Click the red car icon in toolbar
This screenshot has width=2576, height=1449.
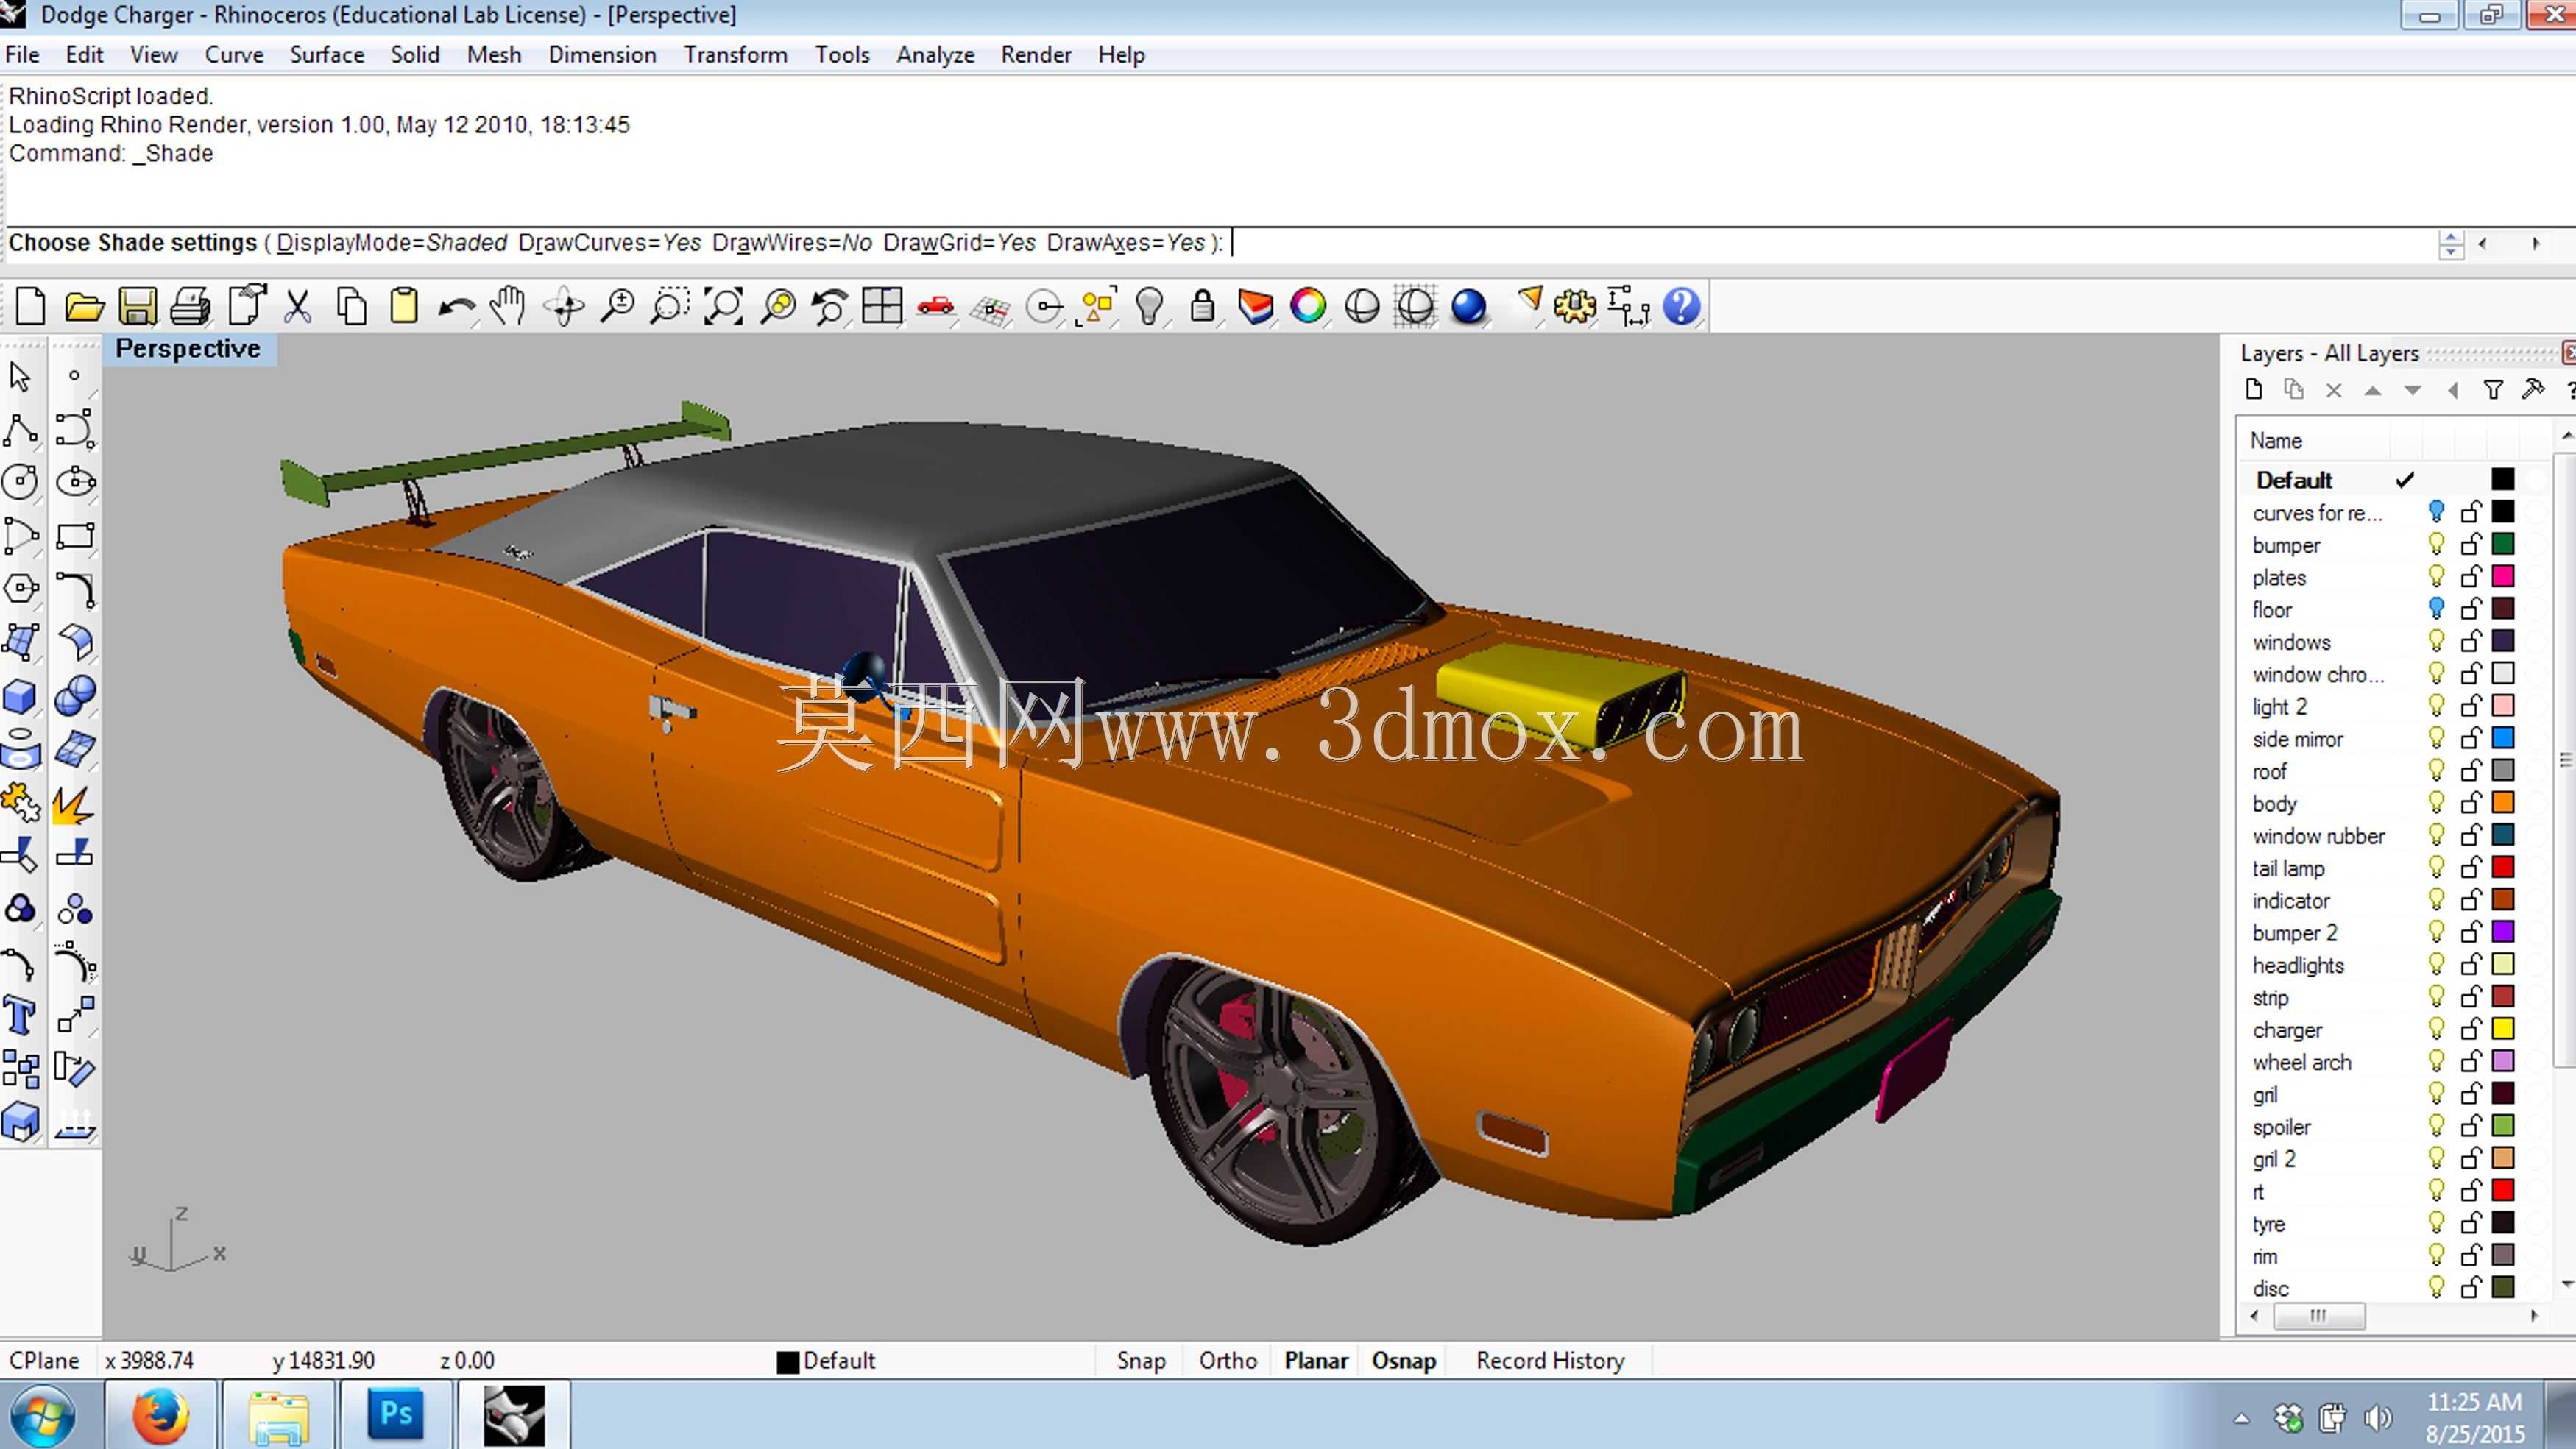(935, 306)
